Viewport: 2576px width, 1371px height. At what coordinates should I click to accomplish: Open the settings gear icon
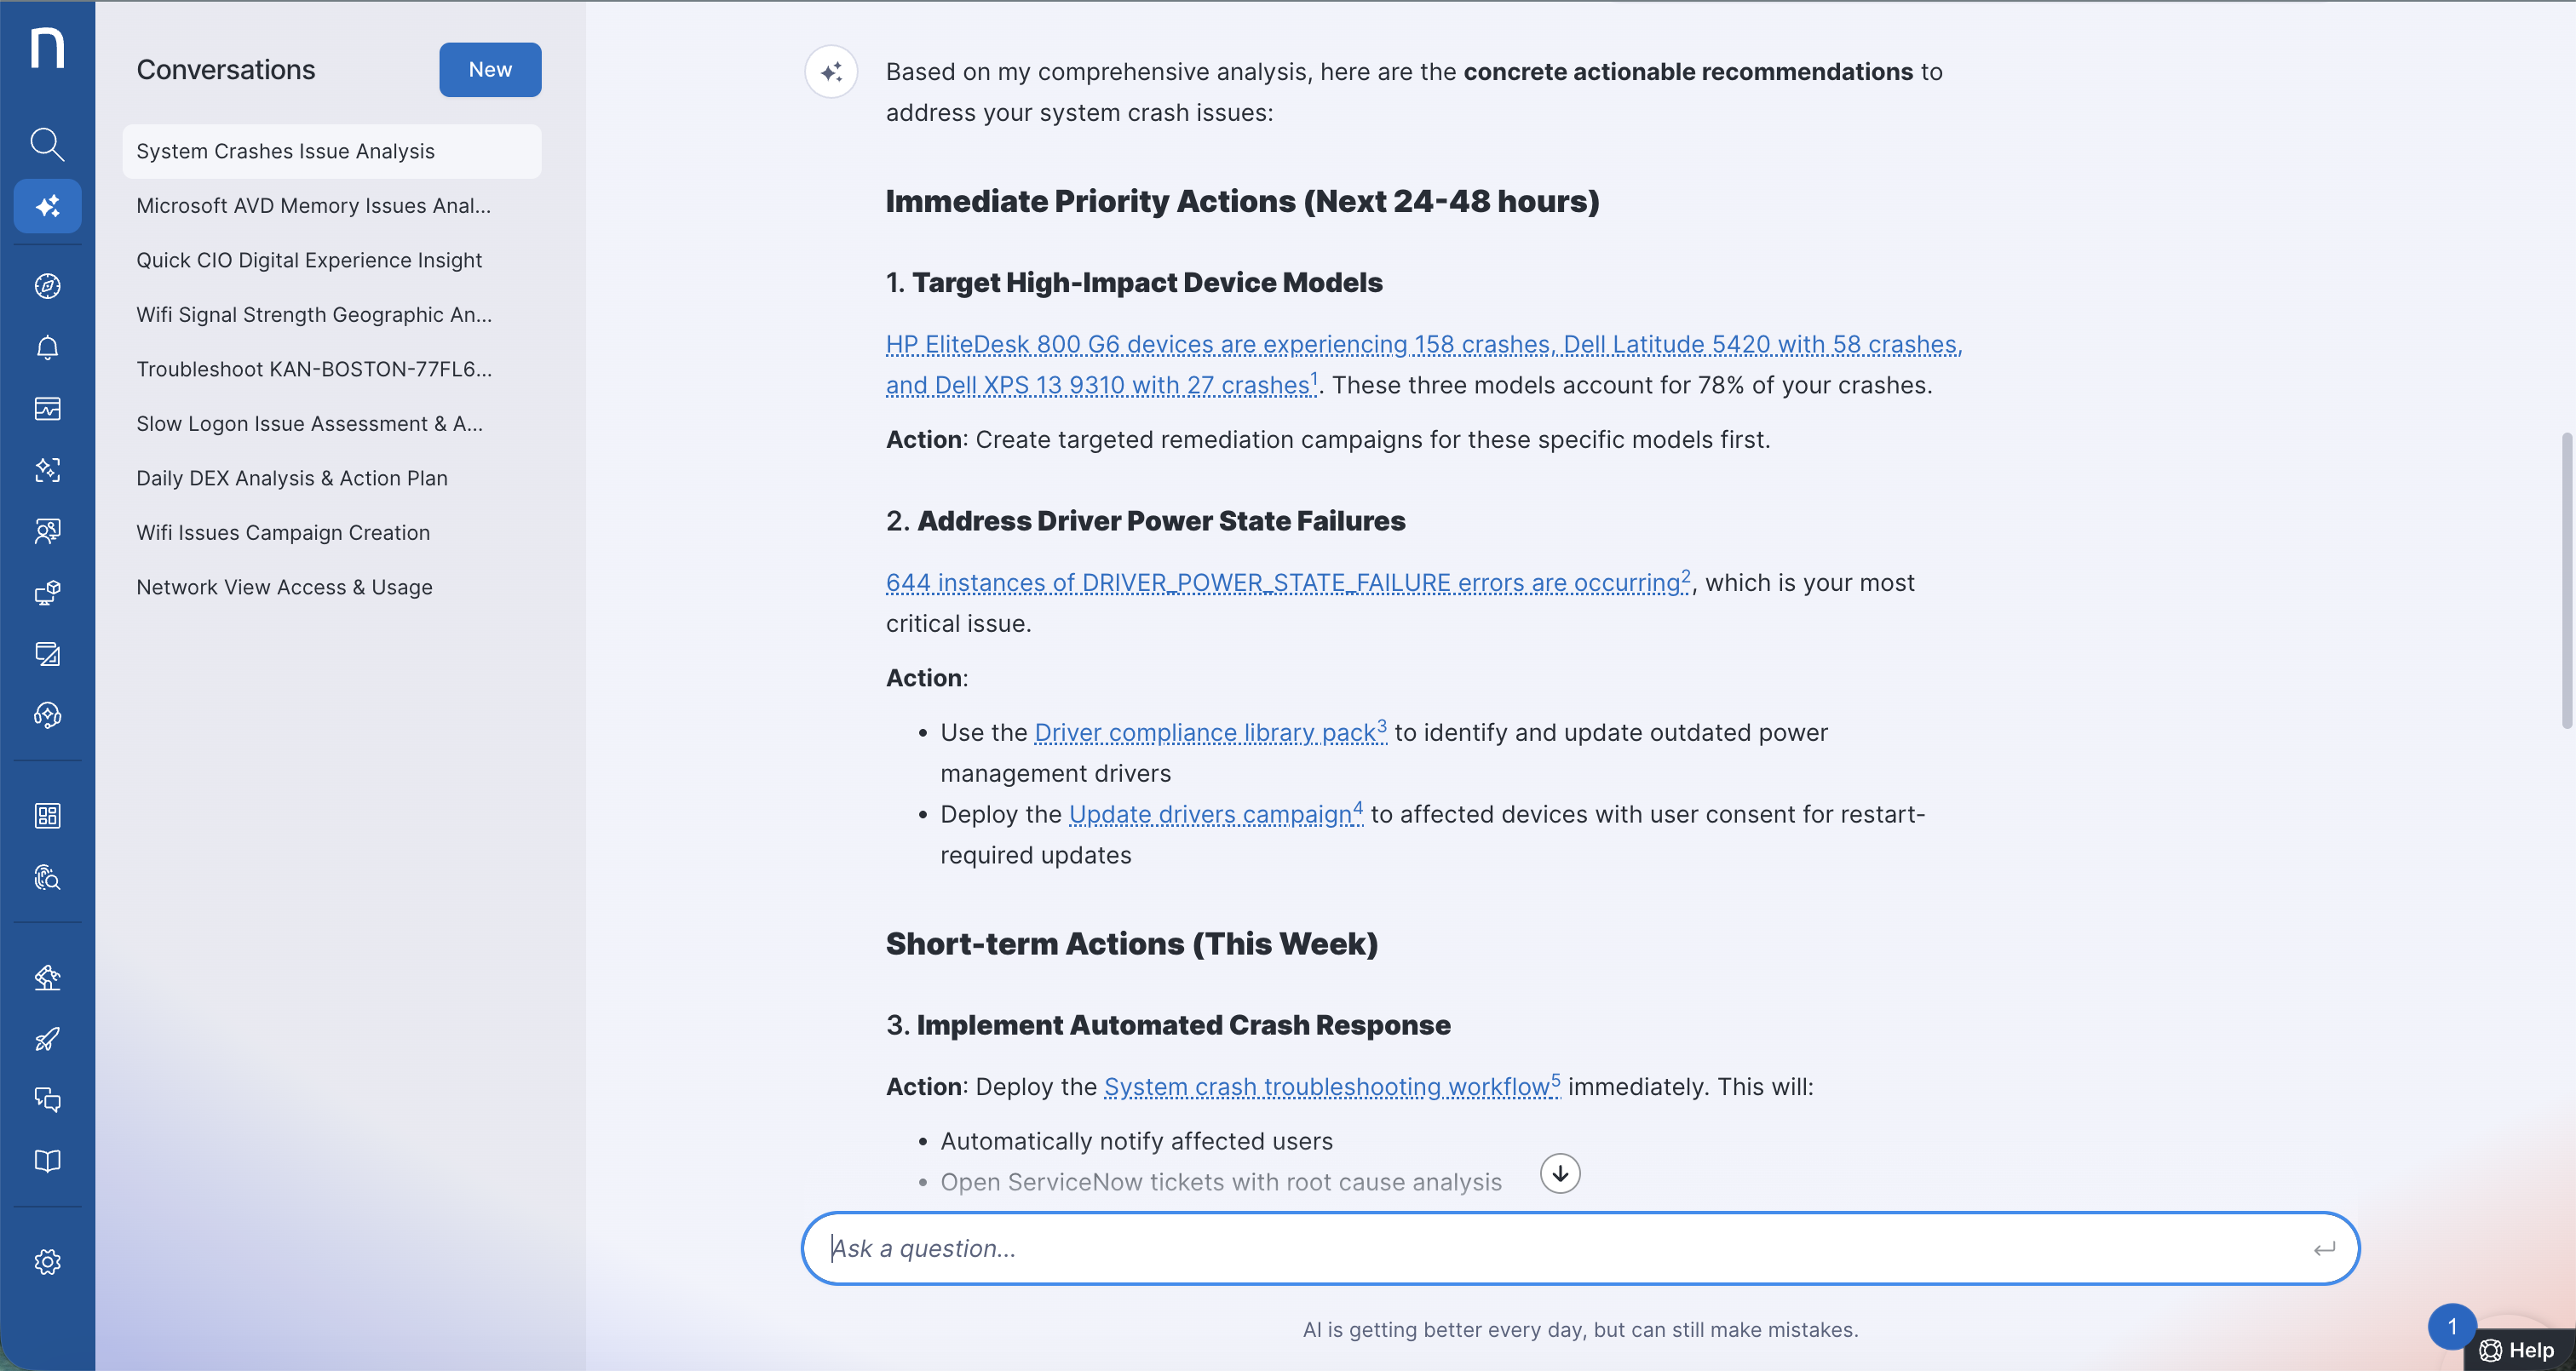point(47,1262)
